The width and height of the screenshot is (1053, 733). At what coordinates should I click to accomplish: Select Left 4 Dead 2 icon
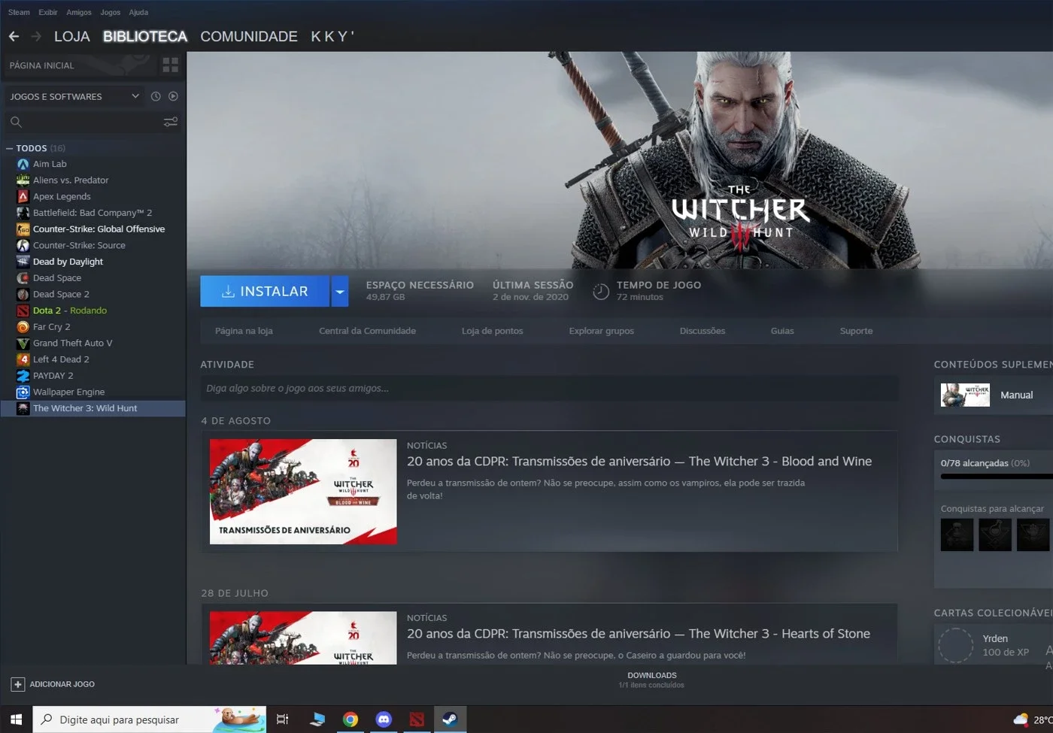[x=23, y=359]
